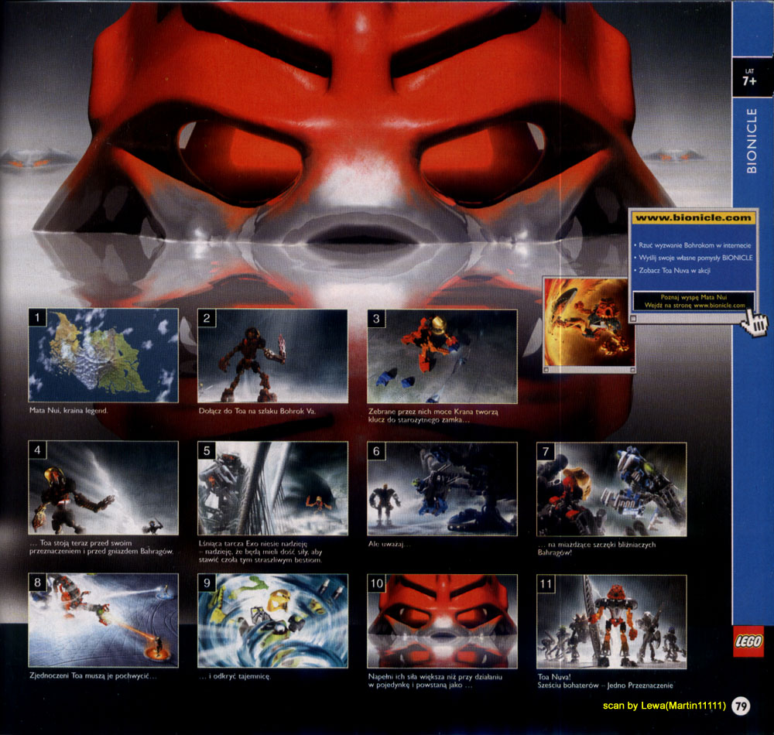
Task: Click the number 1 label on the Mata Nui map
Action: [37, 318]
